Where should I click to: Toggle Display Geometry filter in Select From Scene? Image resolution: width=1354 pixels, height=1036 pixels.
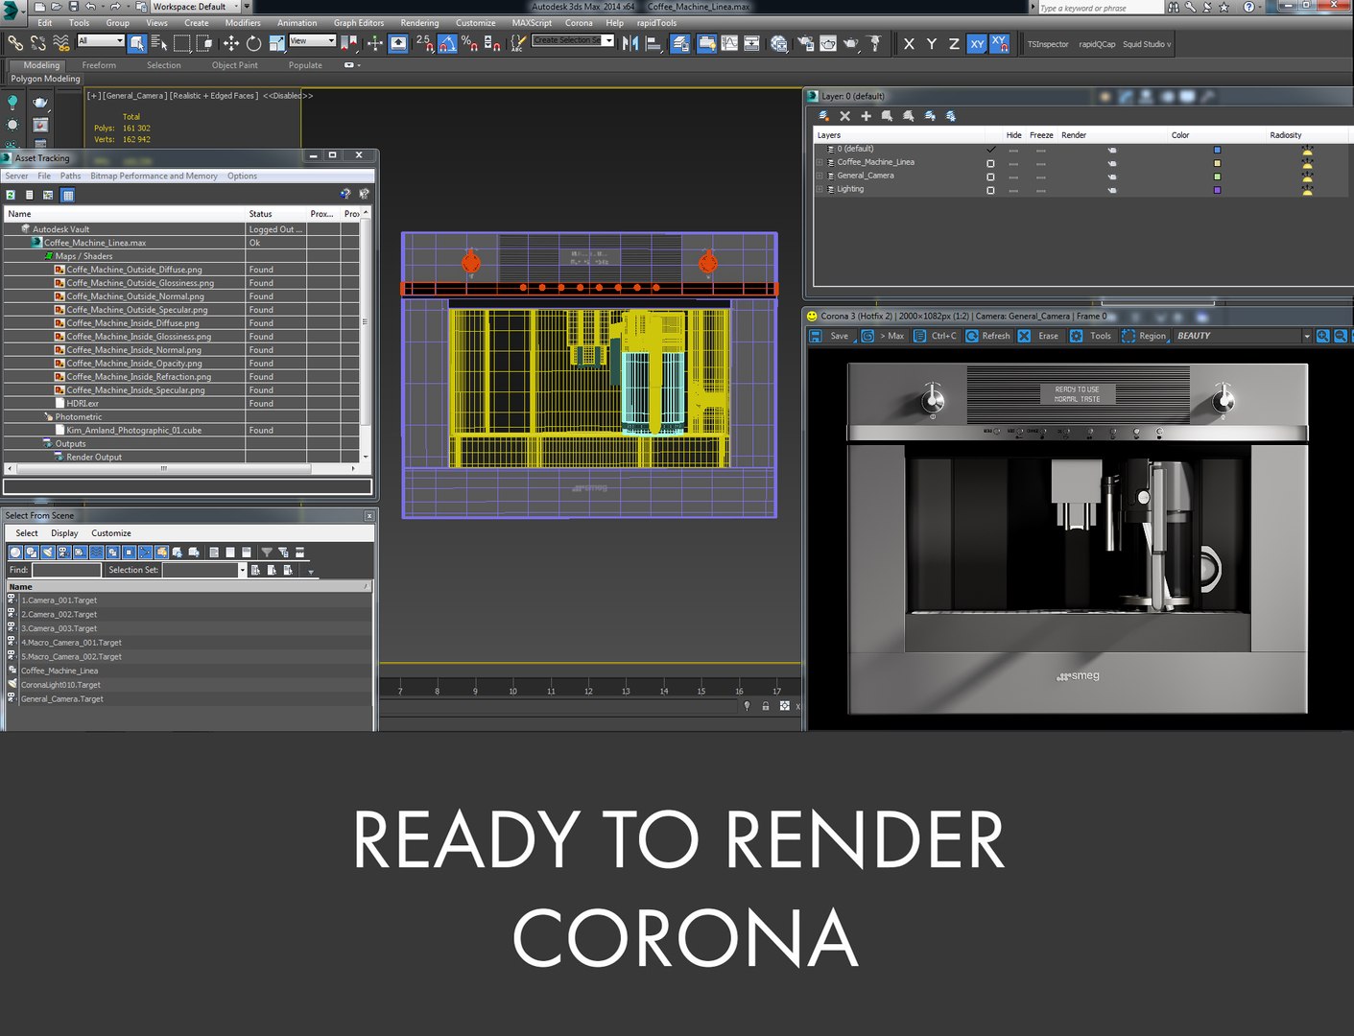(15, 553)
